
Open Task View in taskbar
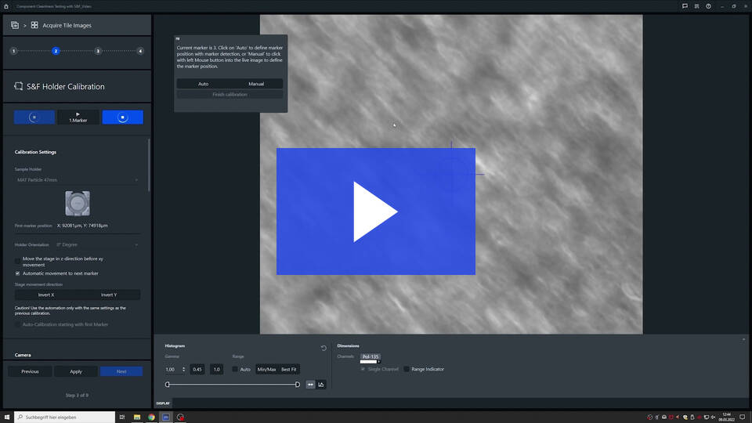coord(122,418)
